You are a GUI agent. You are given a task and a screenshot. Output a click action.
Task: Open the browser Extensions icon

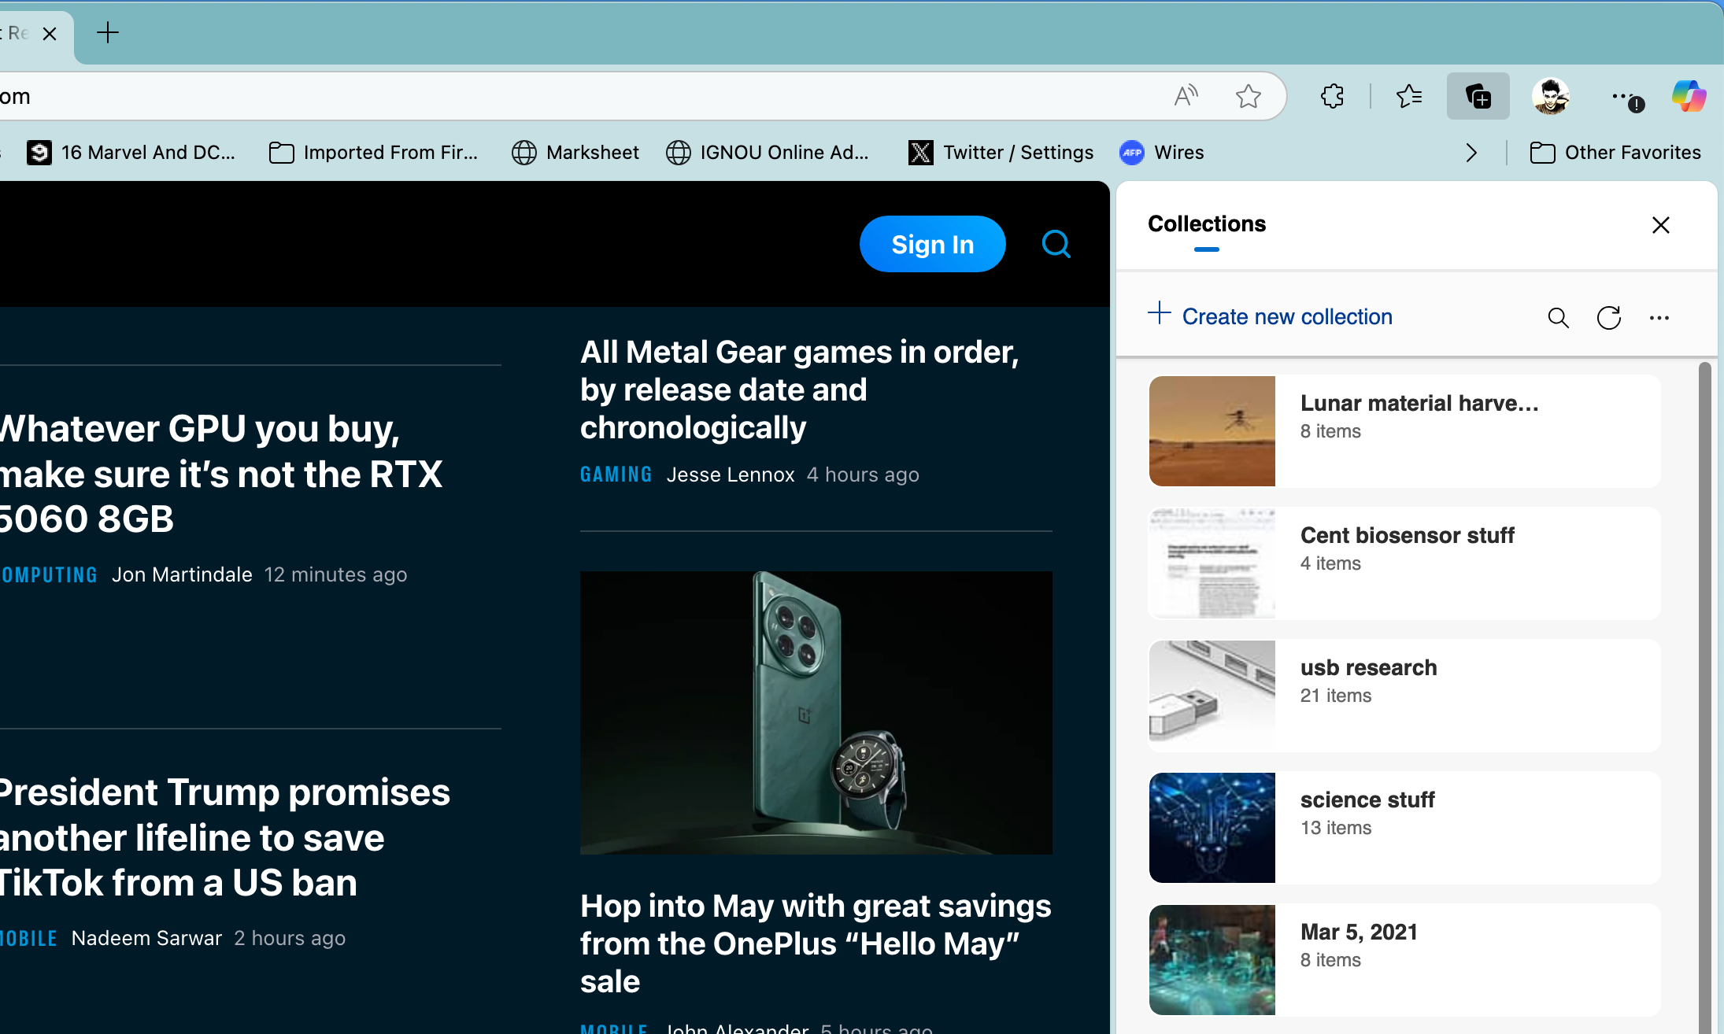pyautogui.click(x=1332, y=96)
